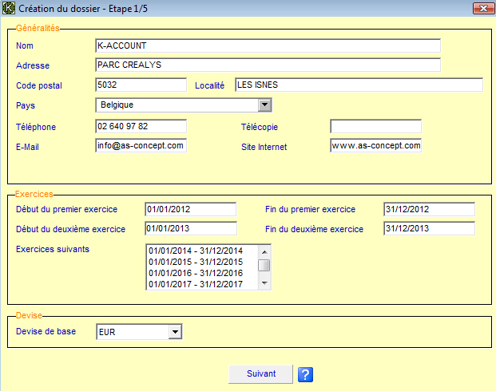Click the Localité field LES ISNES
The image size is (496, 391).
point(359,85)
